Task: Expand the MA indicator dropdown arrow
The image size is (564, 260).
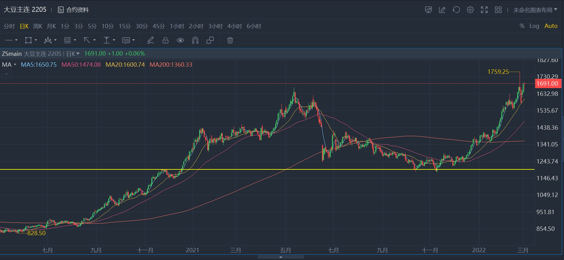Action: pyautogui.click(x=15, y=65)
